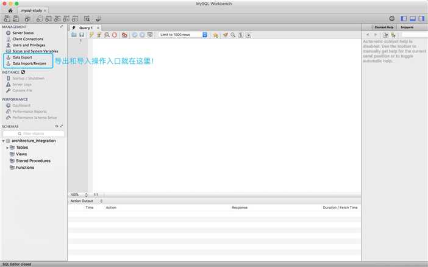Viewport: 428px width, 267px height.
Task: Switch to the Context Help tab
Action: [x=384, y=27]
